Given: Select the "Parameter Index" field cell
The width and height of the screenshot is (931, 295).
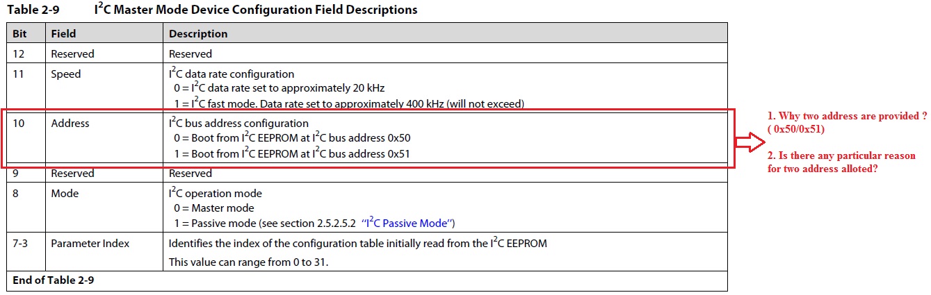Looking at the screenshot, I should click(x=90, y=243).
